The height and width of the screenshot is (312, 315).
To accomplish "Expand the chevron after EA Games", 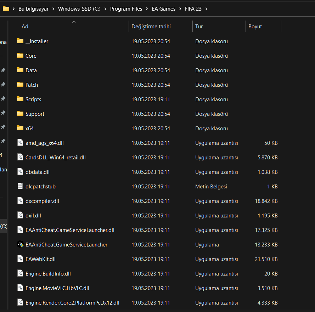I will point(180,9).
